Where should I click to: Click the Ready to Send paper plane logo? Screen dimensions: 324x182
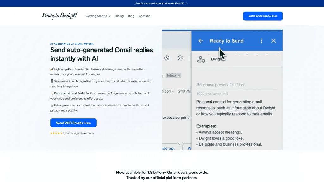(60, 16)
